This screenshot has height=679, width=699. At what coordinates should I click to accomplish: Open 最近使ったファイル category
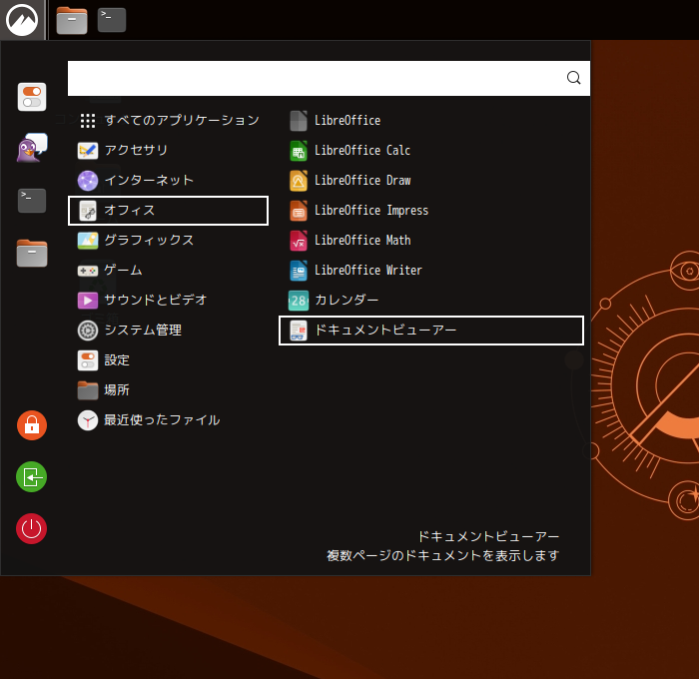pos(168,420)
